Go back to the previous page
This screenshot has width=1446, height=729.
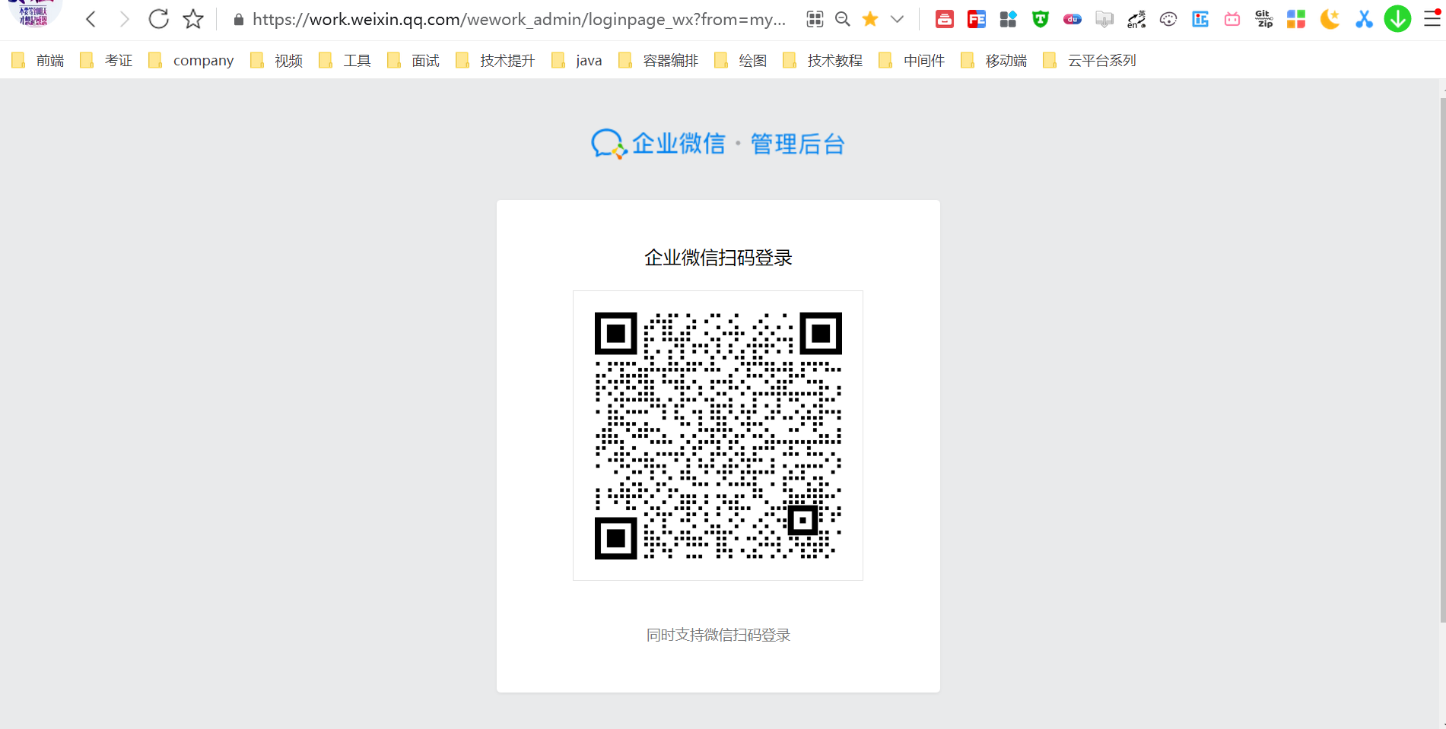point(90,19)
